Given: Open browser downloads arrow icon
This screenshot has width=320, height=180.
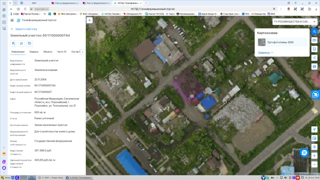Looking at the screenshot, I should pos(316,9).
